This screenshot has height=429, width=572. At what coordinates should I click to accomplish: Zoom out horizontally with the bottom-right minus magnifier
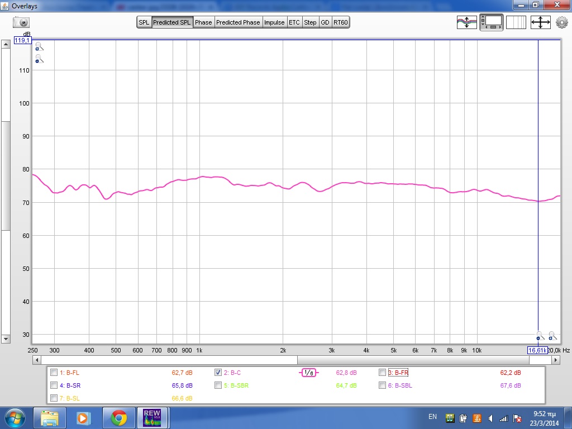[540, 336]
